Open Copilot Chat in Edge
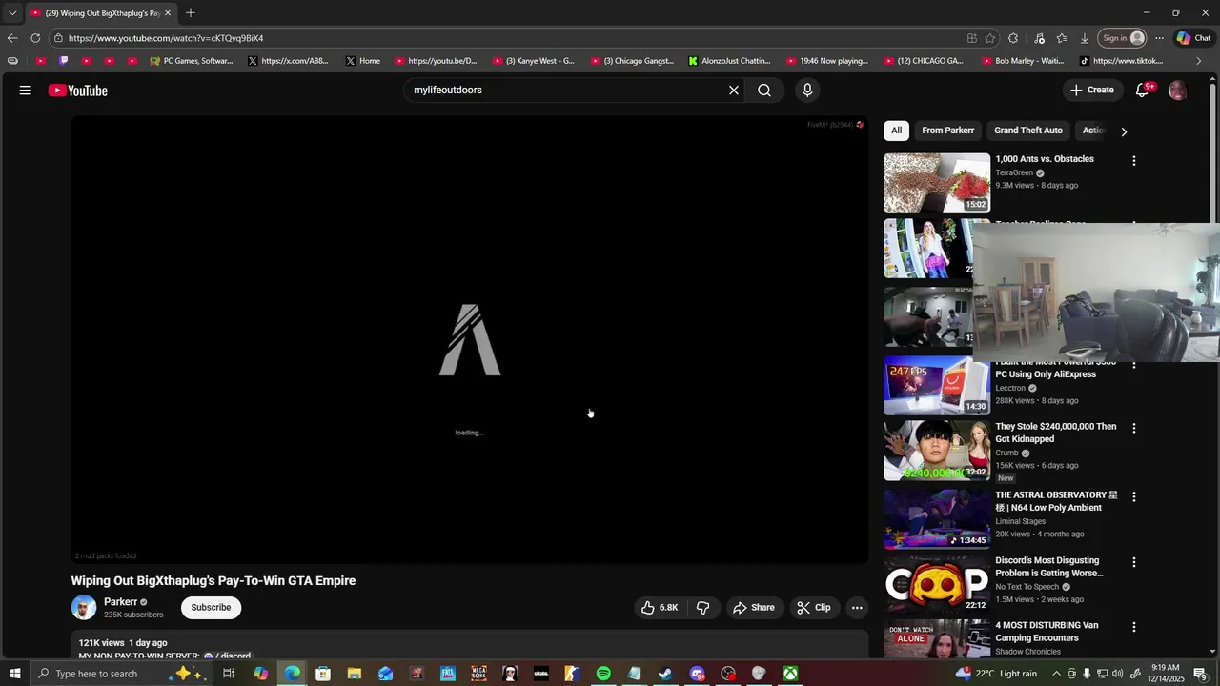 (1193, 38)
